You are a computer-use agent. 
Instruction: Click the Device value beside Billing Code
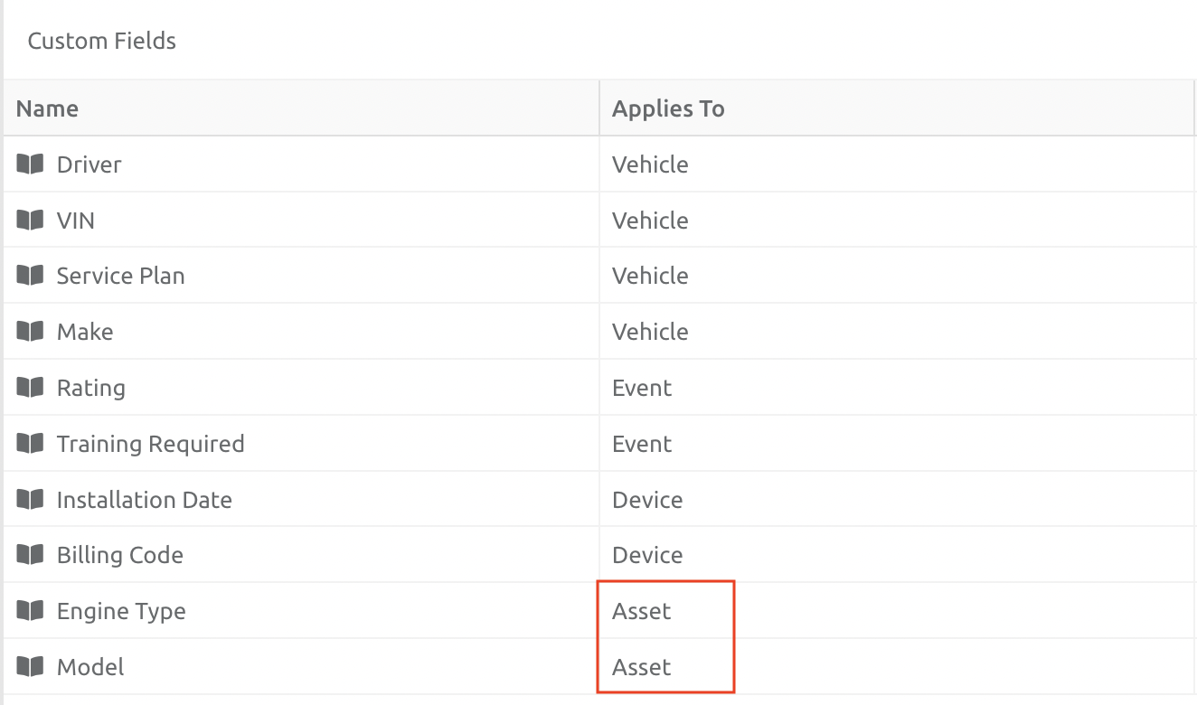pyautogui.click(x=647, y=554)
